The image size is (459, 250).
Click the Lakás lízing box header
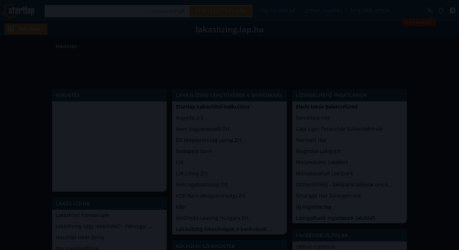tap(109, 203)
